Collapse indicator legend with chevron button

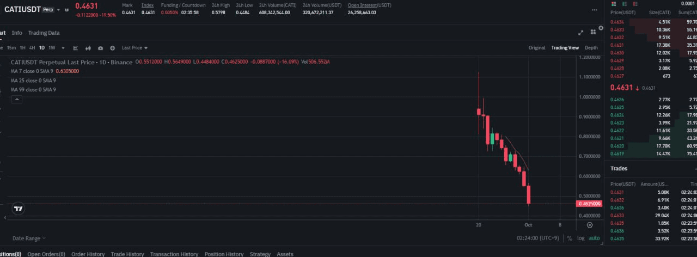16,99
